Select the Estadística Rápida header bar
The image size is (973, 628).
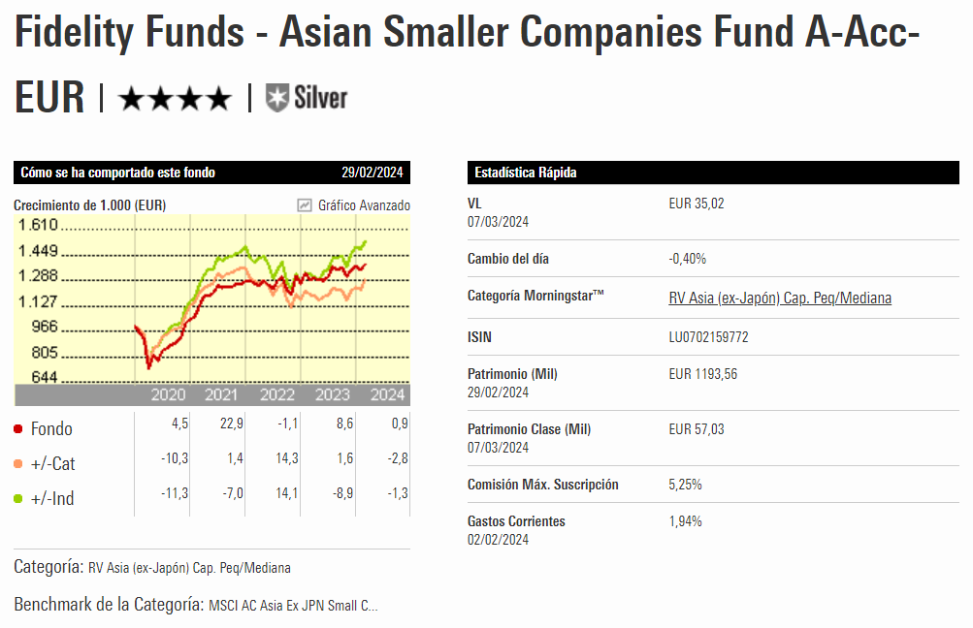tap(713, 173)
